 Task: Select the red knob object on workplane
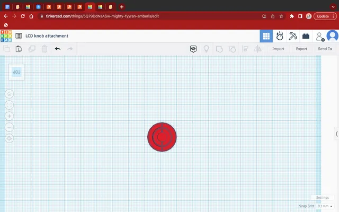pos(162,137)
